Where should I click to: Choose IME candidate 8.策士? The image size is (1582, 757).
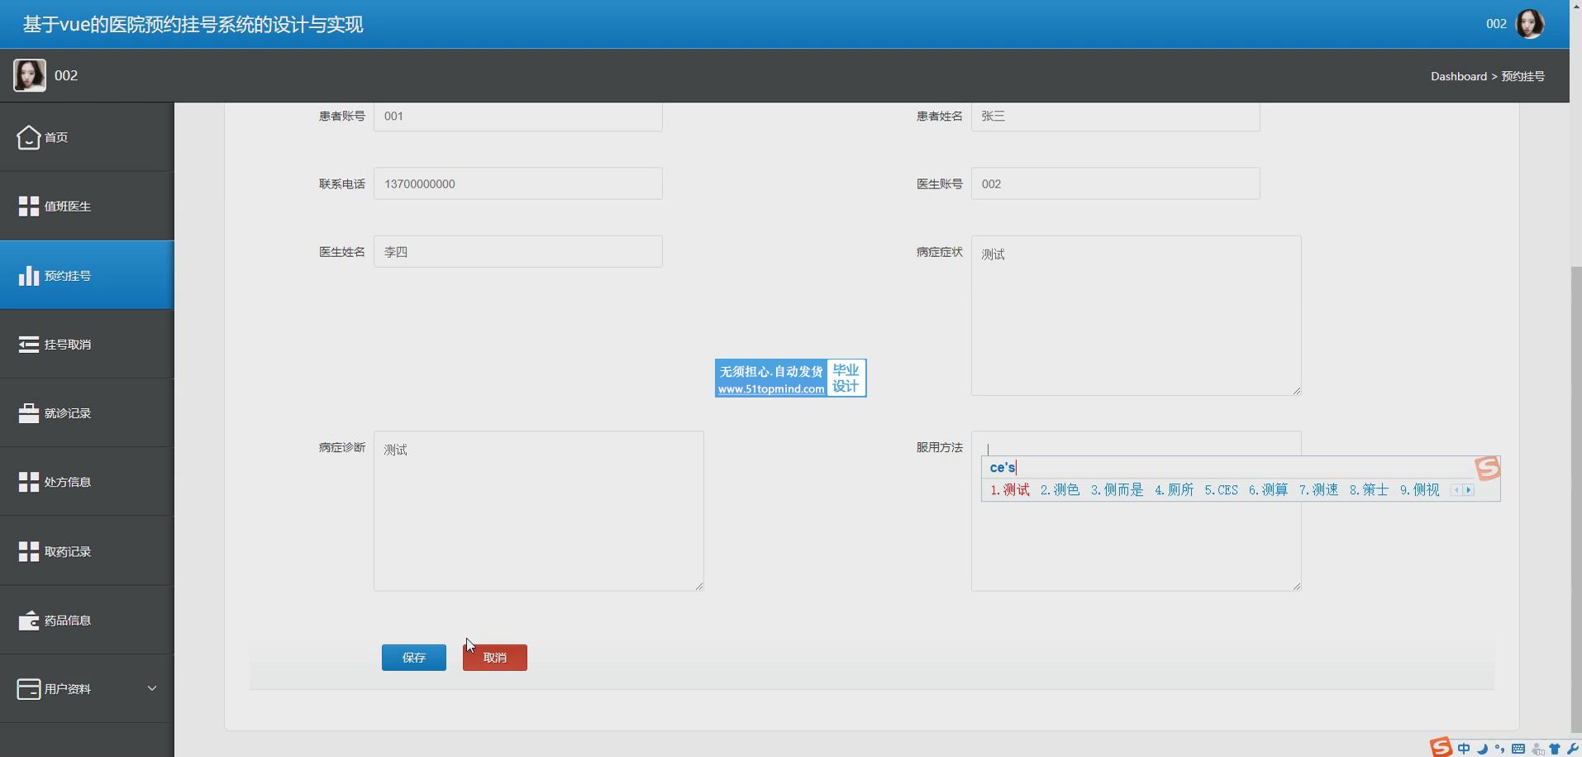coord(1369,490)
